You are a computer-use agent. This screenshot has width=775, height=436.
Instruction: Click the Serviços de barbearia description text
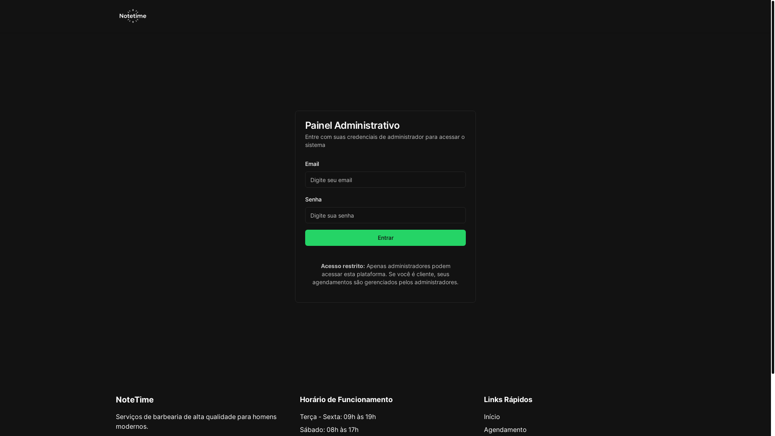196,421
